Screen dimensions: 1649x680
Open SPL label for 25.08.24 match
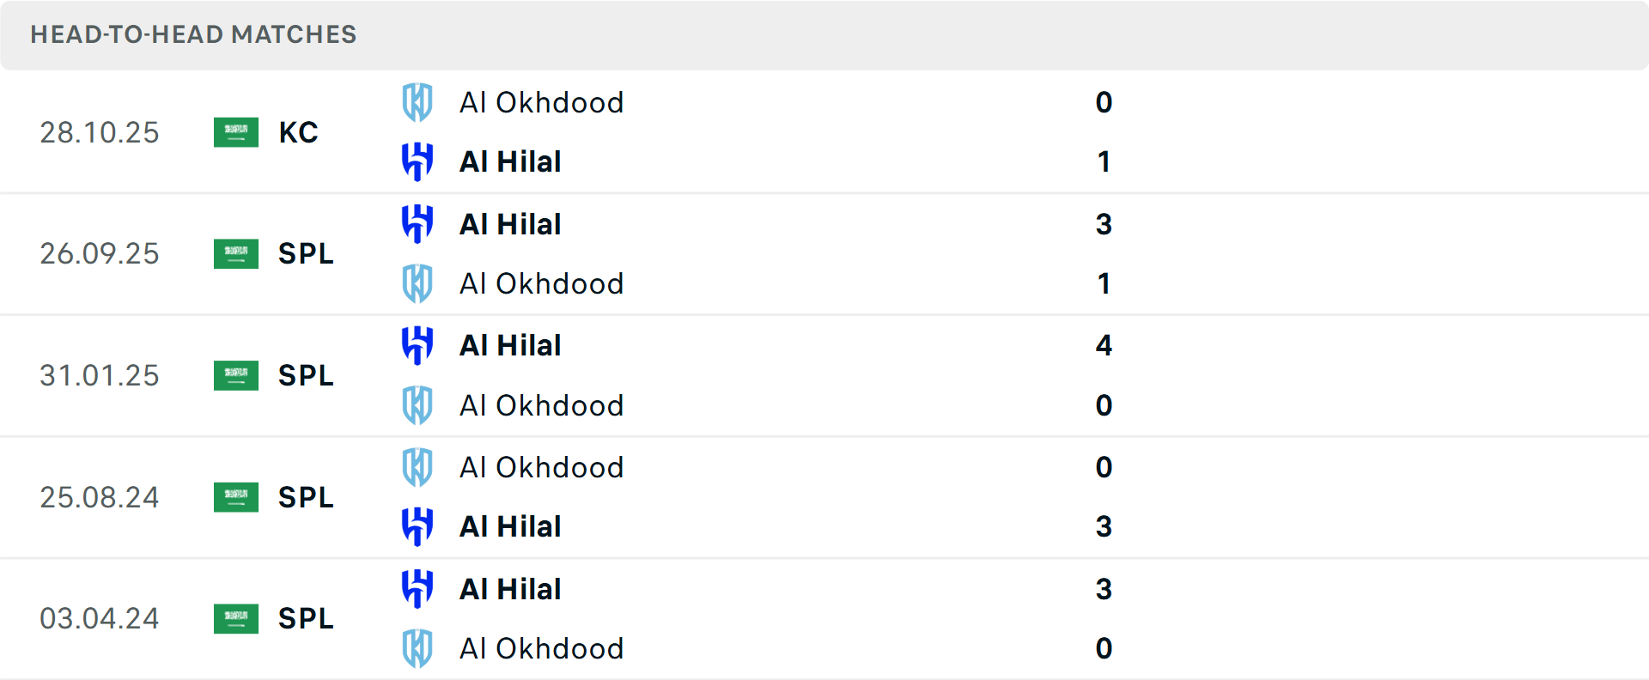[306, 497]
